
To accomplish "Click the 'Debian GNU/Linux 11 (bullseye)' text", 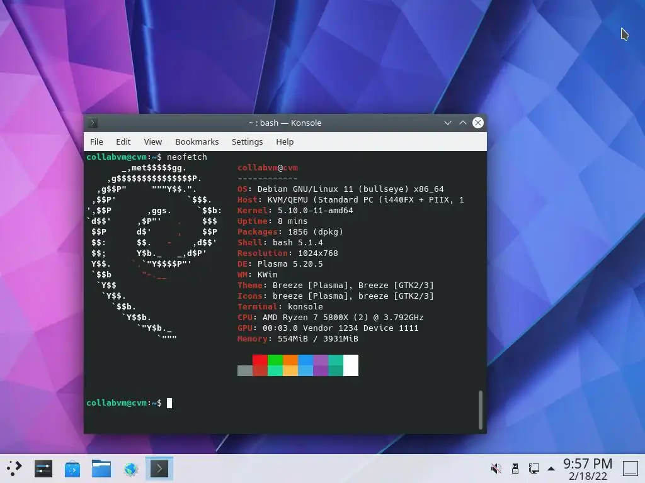I will 333,189.
